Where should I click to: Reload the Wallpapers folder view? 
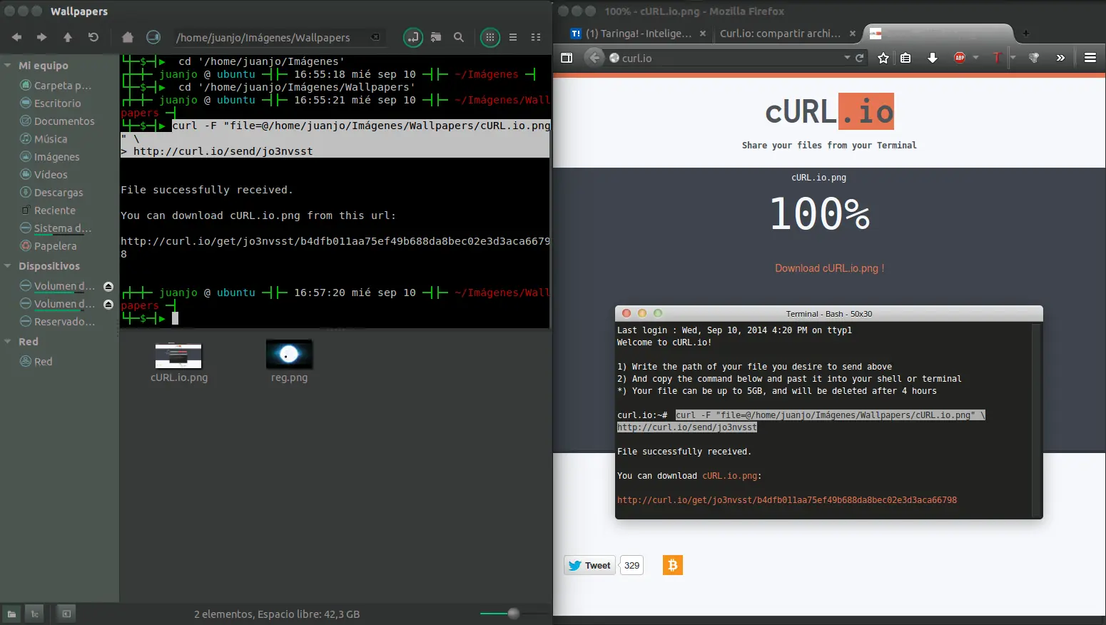[x=93, y=37]
